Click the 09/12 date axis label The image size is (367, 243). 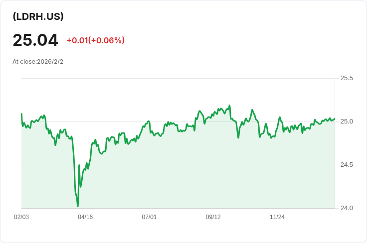tap(213, 217)
